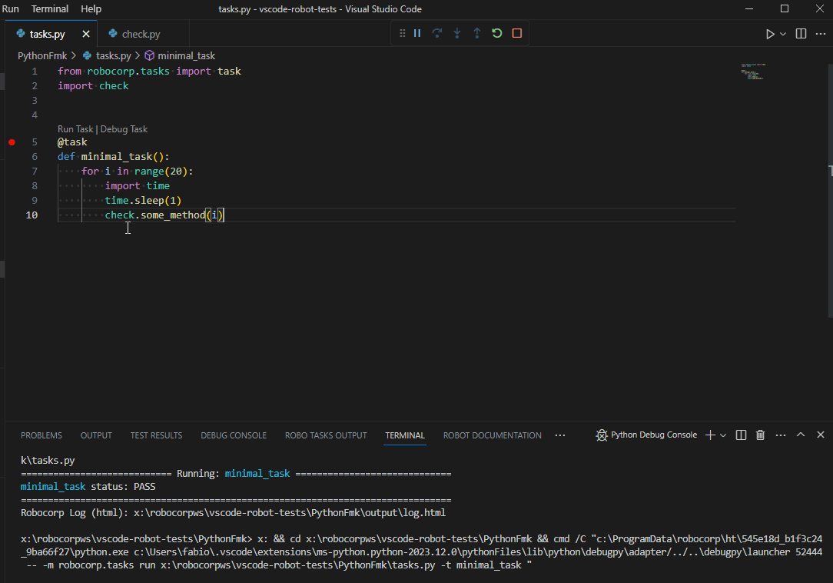
Task: Click the editor vertical scrollbar
Action: pyautogui.click(x=830, y=192)
